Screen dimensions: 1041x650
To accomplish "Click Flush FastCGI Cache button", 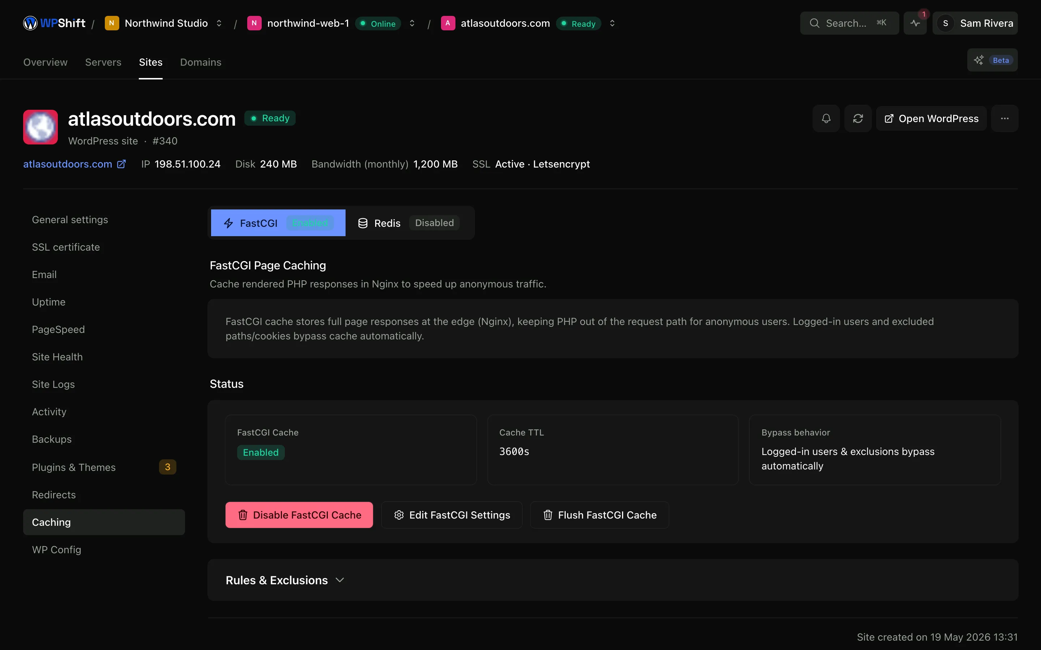I will 599,515.
